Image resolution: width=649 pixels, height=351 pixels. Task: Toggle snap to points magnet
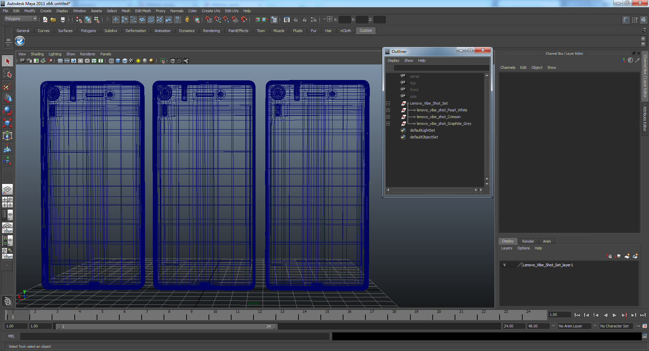(x=226, y=20)
